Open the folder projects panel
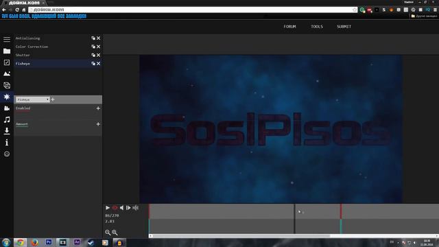 tap(7, 51)
